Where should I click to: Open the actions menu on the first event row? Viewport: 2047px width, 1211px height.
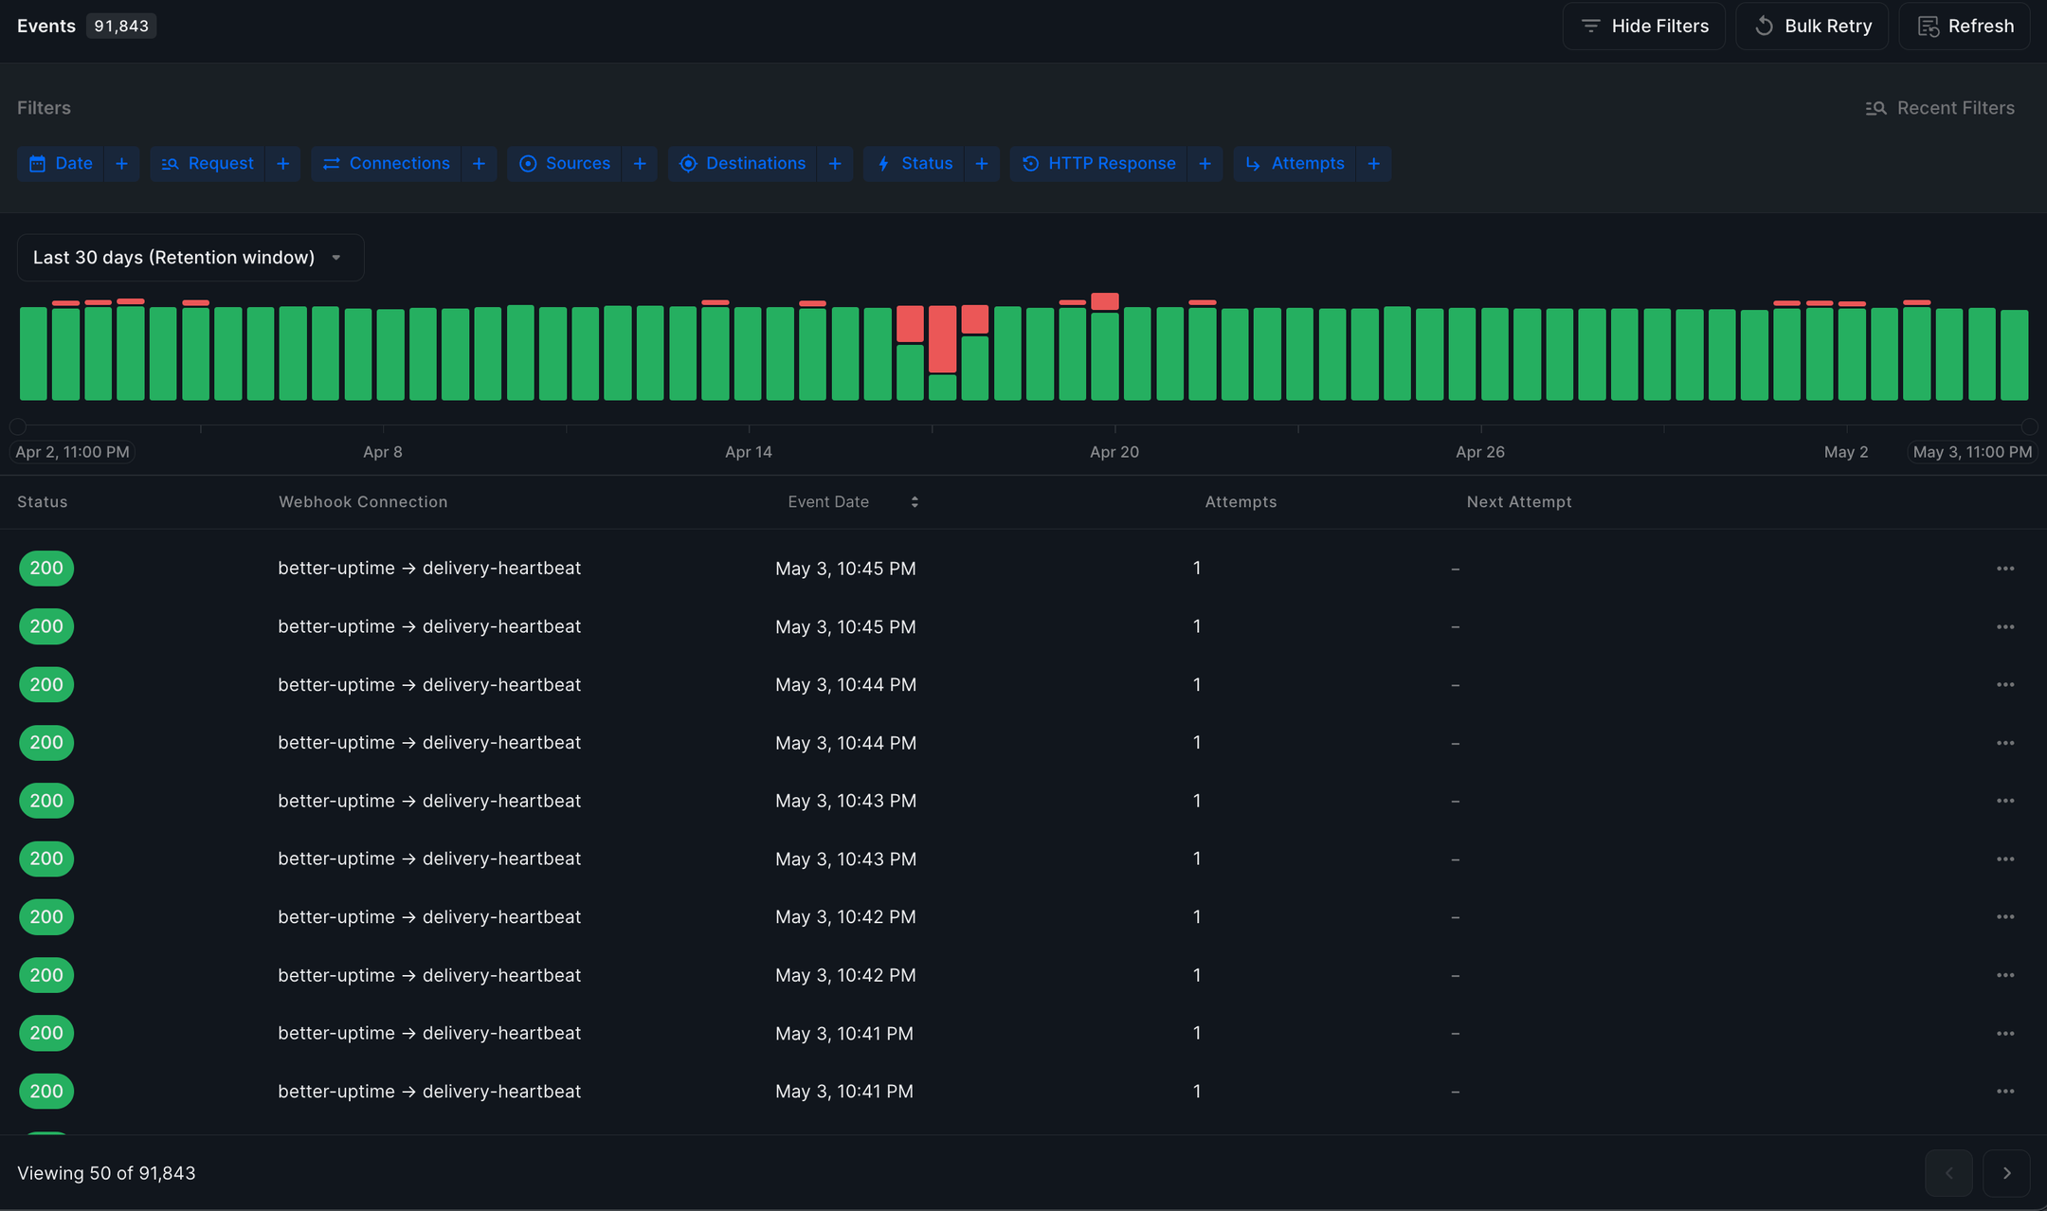pyautogui.click(x=2006, y=568)
